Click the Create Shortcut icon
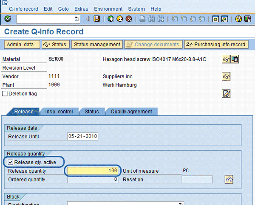Screen dimensions: 255x205 tap(225, 19)
